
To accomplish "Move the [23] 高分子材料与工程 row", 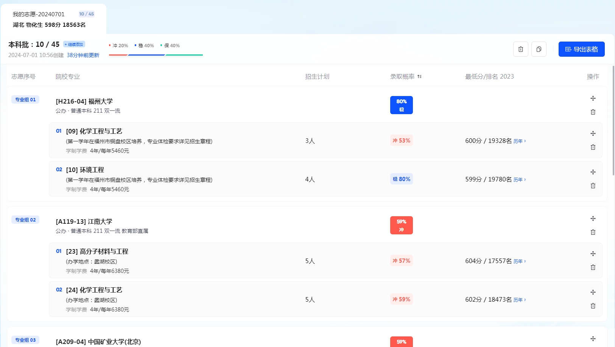I will coord(593,254).
